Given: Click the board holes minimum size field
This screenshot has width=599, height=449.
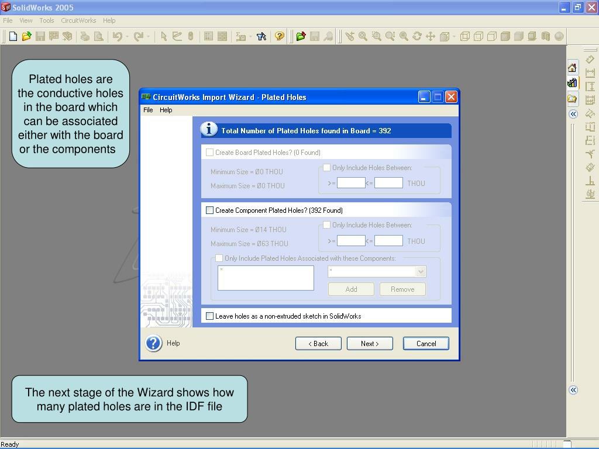Looking at the screenshot, I should click(x=351, y=183).
